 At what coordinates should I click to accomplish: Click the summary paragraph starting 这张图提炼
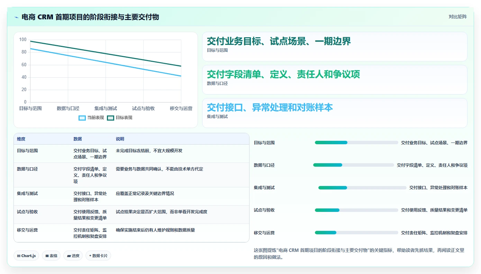coord(359,254)
